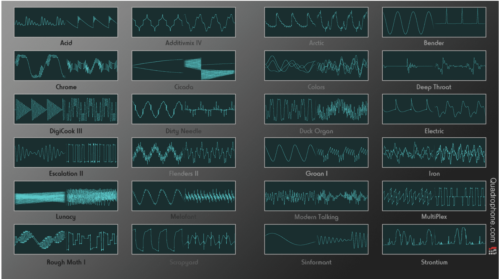The width and height of the screenshot is (499, 279).
Task: Click the Quadrophone logo icon
Action: click(492, 251)
